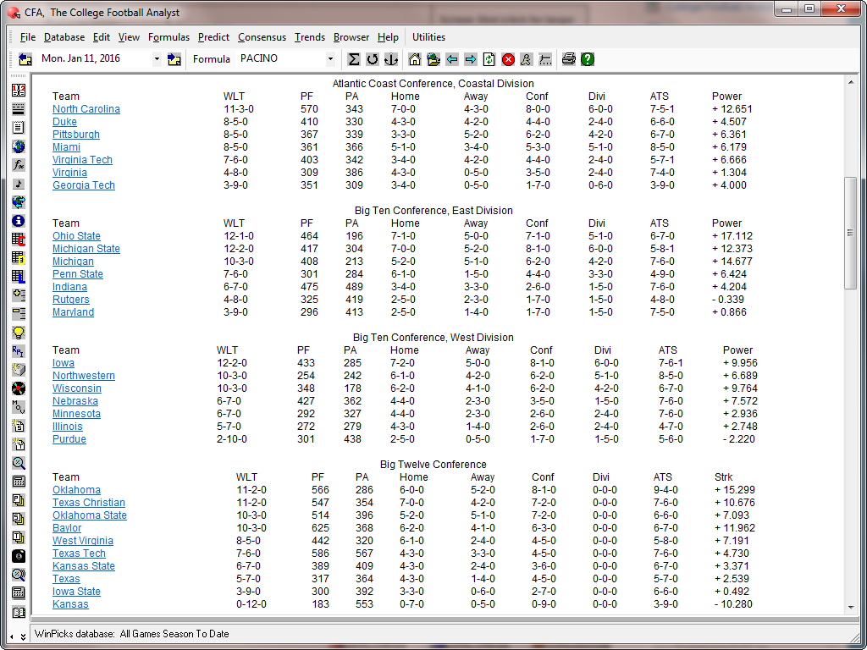Click the previous date icon left of date field
The height and width of the screenshot is (650, 867).
[x=25, y=59]
